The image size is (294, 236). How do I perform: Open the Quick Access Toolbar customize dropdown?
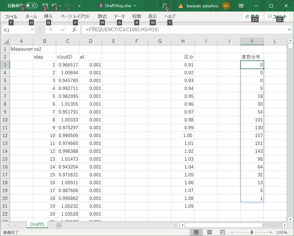click(x=79, y=6)
